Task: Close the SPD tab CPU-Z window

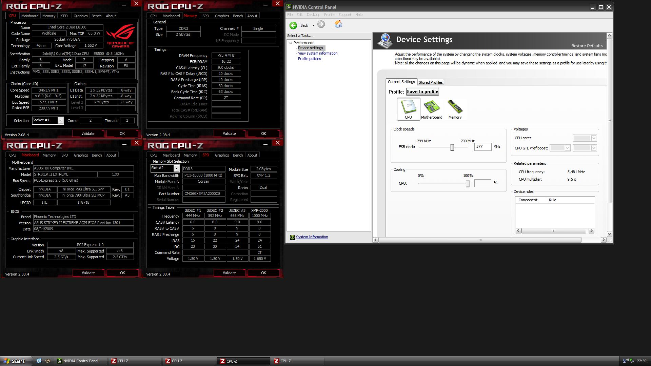Action: click(278, 143)
